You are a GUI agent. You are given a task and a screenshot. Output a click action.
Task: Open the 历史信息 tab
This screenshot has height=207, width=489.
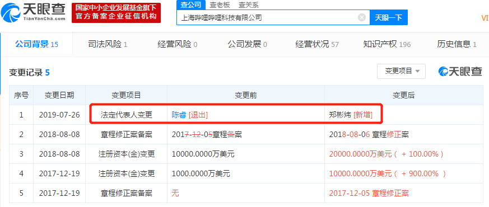click(x=457, y=45)
